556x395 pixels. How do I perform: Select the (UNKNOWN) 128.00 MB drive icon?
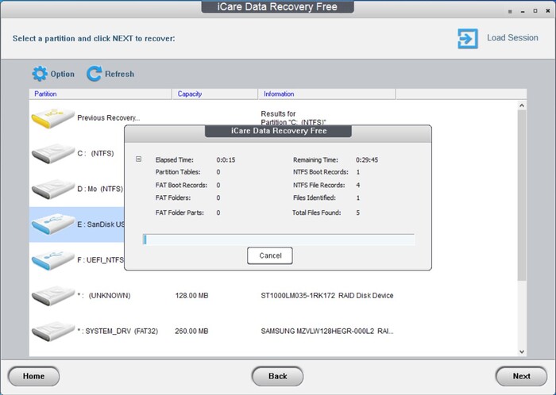point(53,296)
